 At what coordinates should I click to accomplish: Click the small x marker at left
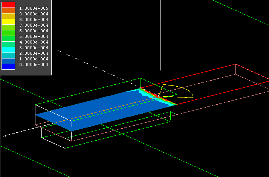5,135
